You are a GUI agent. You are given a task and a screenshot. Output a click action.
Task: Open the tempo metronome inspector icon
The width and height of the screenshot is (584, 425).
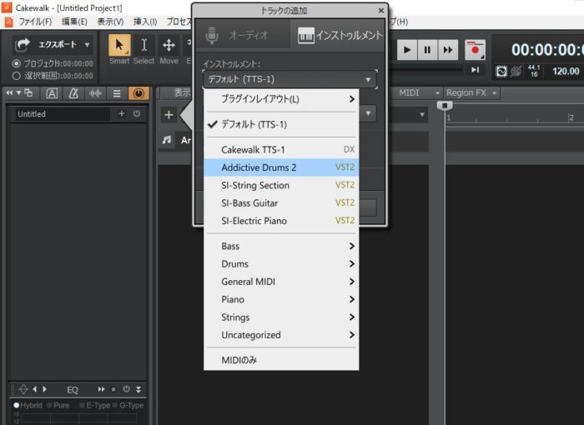tap(73, 93)
